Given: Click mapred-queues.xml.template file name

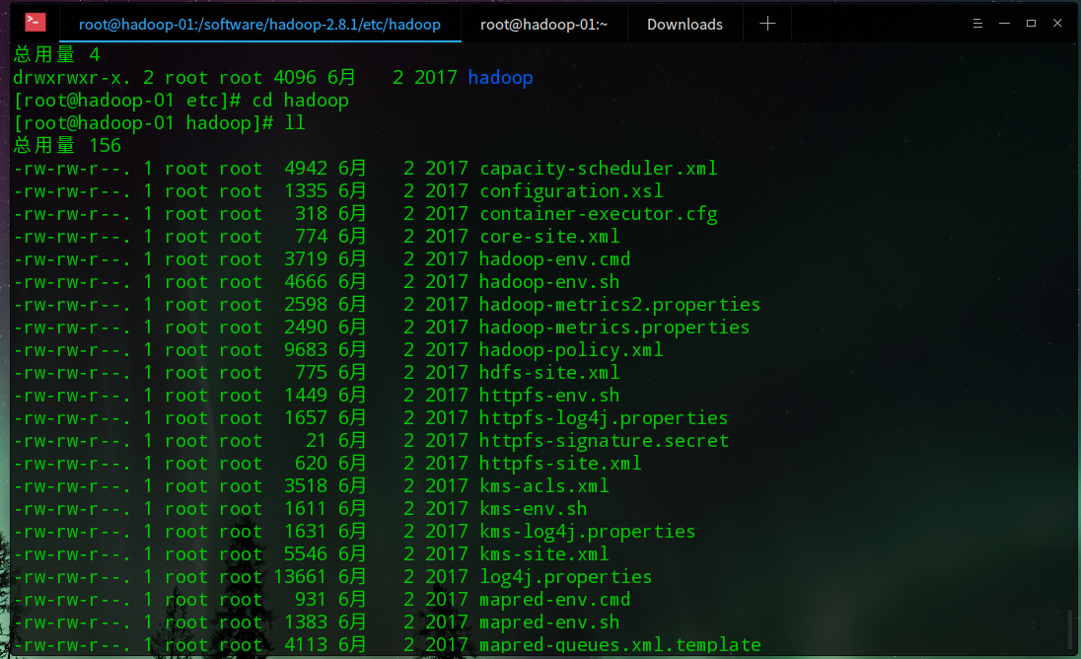Looking at the screenshot, I should point(619,645).
